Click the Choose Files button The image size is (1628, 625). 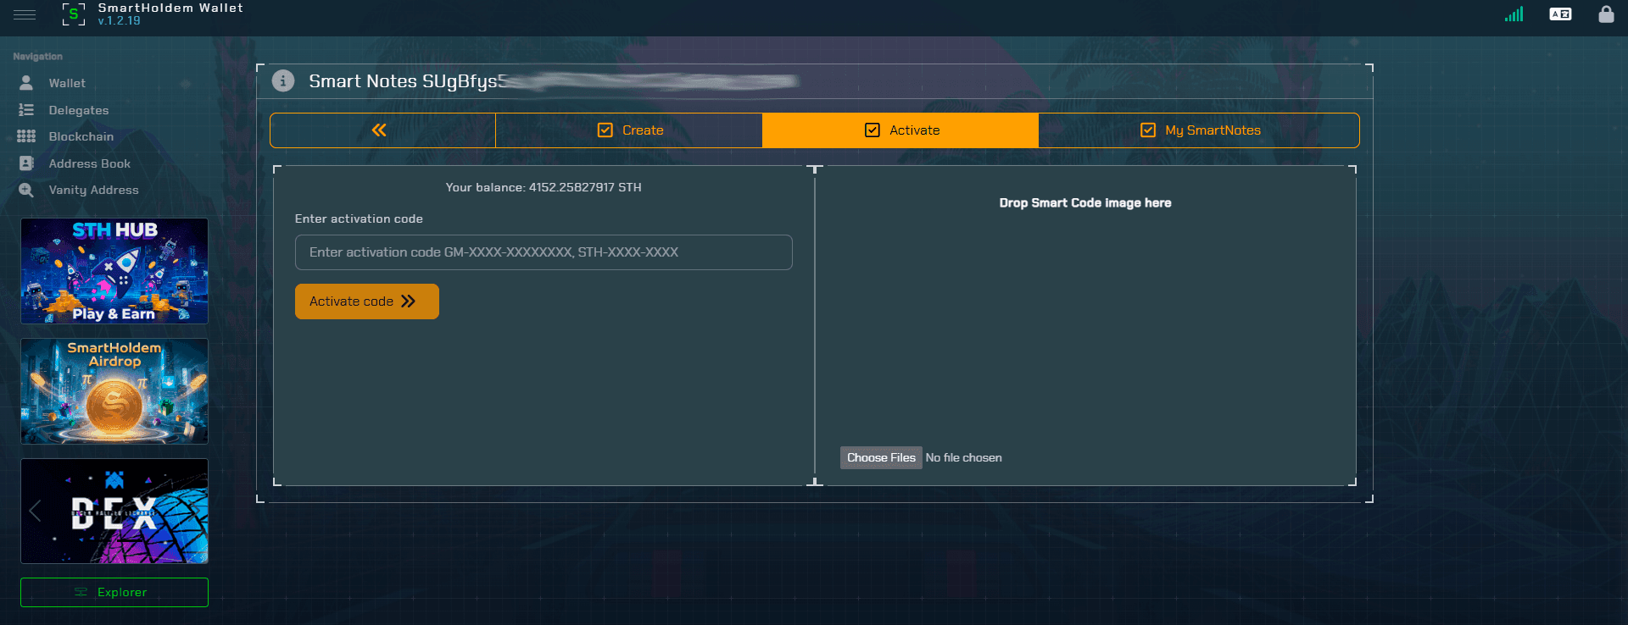point(881,457)
